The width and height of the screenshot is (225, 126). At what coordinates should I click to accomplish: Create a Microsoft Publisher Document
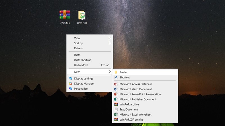138,99
